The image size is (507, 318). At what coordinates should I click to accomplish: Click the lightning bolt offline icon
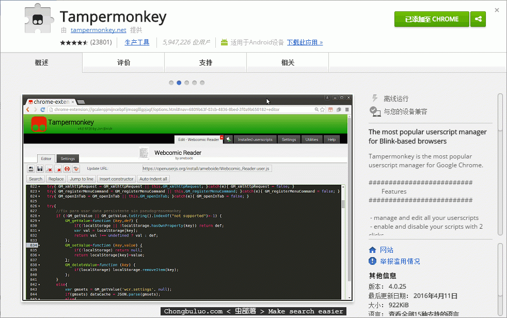375,99
